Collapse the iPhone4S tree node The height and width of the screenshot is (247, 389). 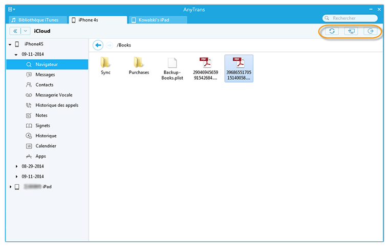[x=10, y=44]
